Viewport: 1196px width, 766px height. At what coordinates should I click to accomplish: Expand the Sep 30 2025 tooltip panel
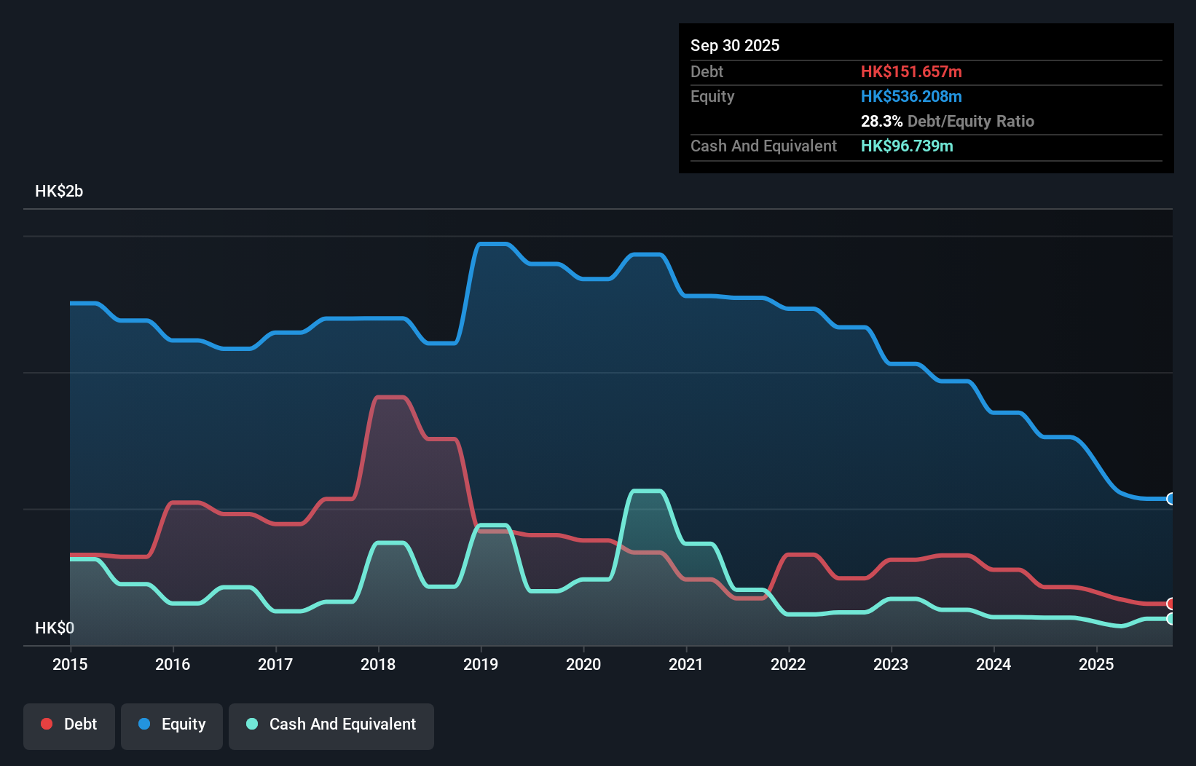click(735, 45)
